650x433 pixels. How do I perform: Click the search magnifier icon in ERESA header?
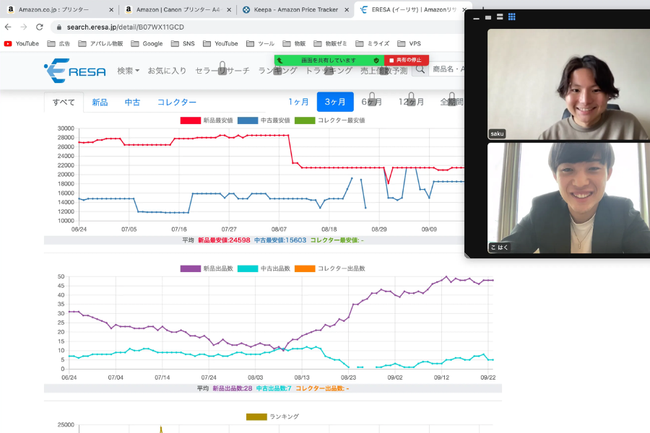coord(420,69)
